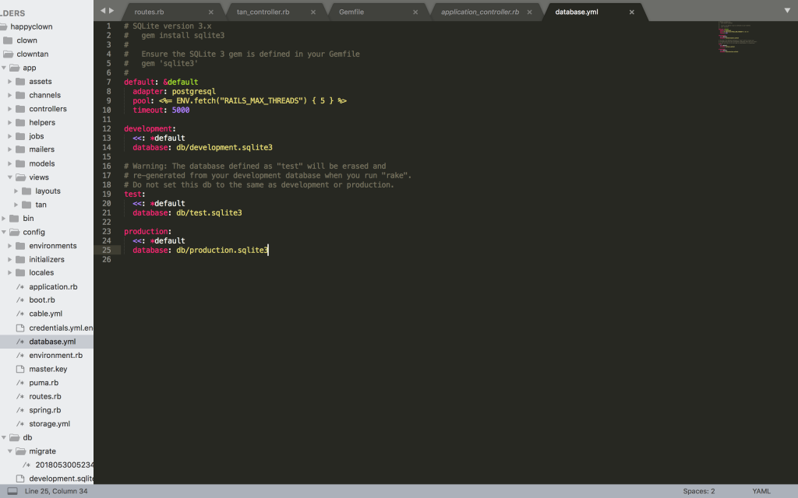
Task: Expand the bin folder
Action: (x=4, y=219)
